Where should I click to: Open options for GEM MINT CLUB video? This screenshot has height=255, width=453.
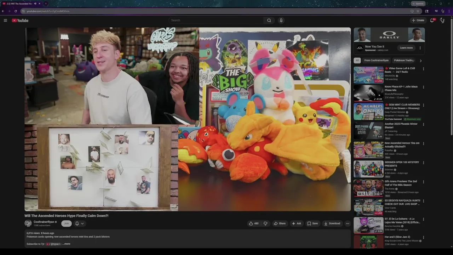coord(423,106)
